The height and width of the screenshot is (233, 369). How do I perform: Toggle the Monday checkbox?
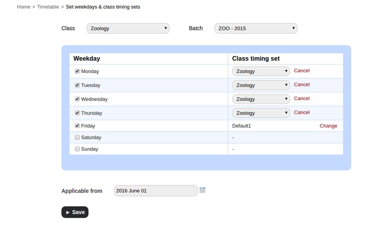(77, 71)
